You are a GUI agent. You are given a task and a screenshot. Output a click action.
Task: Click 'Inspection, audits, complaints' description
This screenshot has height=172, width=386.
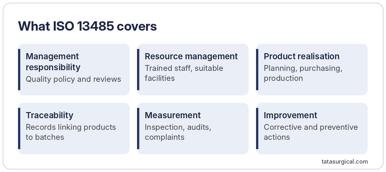(178, 132)
